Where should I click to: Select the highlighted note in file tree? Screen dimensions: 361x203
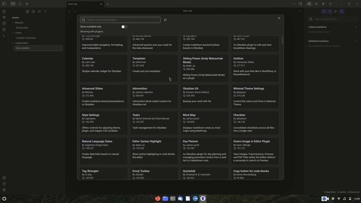(38, 48)
